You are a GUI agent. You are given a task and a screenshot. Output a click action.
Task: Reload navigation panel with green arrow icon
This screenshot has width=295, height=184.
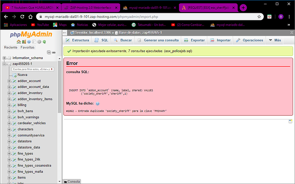[x=44, y=42]
